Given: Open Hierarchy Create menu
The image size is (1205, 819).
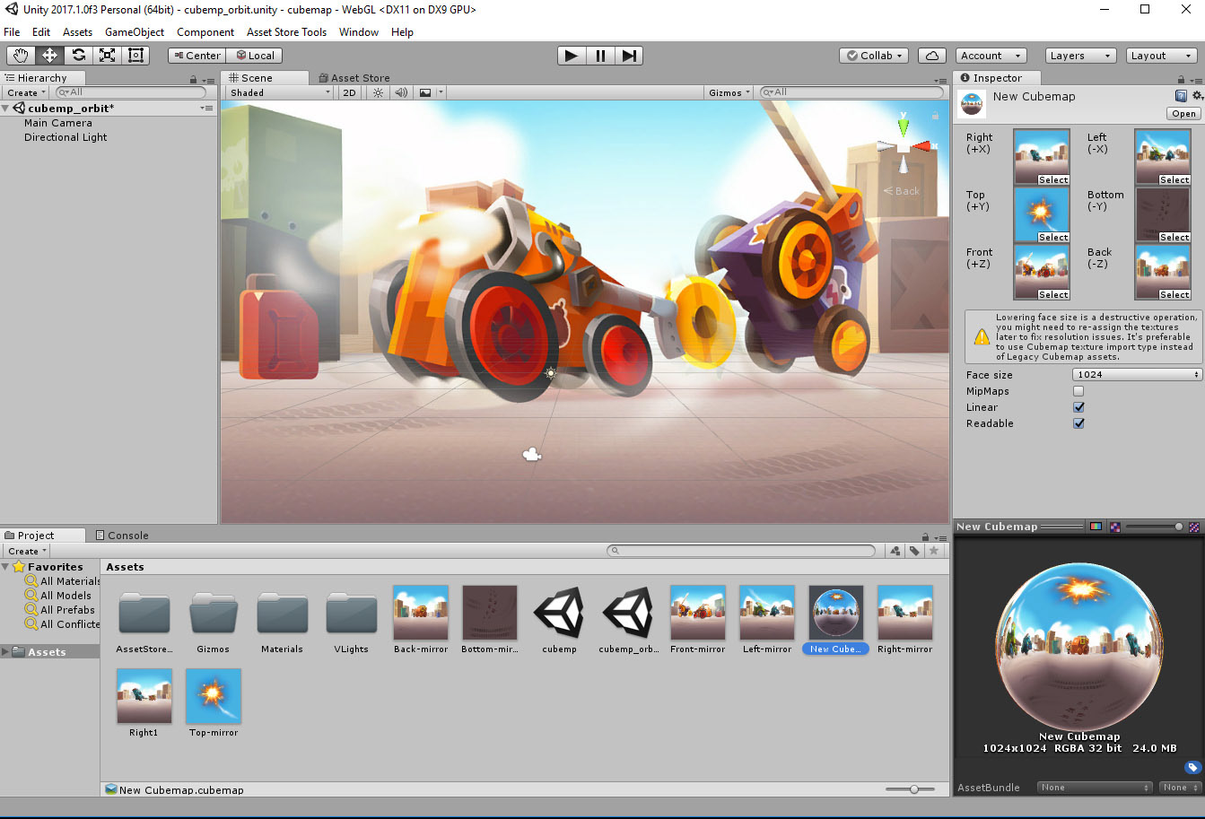Looking at the screenshot, I should click(26, 92).
